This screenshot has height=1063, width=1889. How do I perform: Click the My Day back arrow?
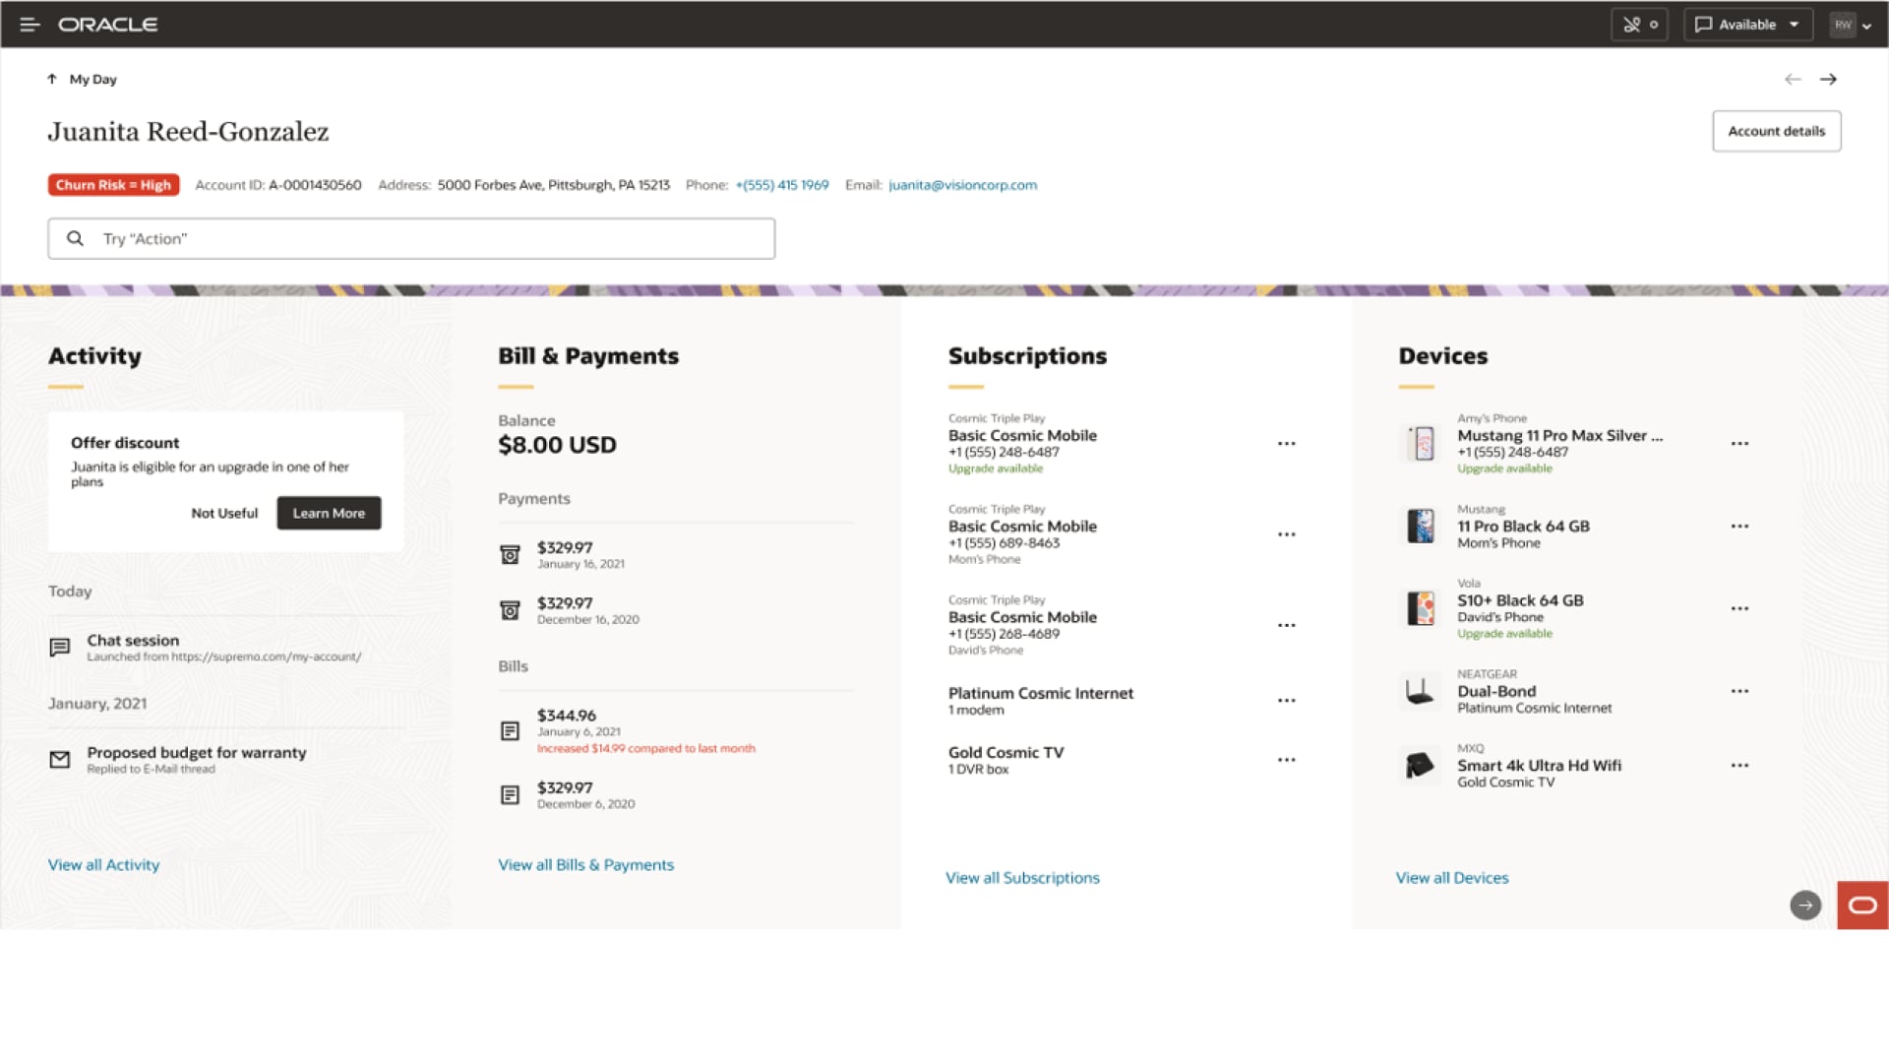click(x=52, y=80)
